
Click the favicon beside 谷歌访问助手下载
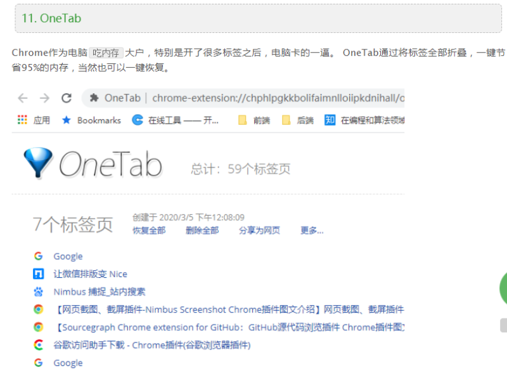tap(39, 345)
